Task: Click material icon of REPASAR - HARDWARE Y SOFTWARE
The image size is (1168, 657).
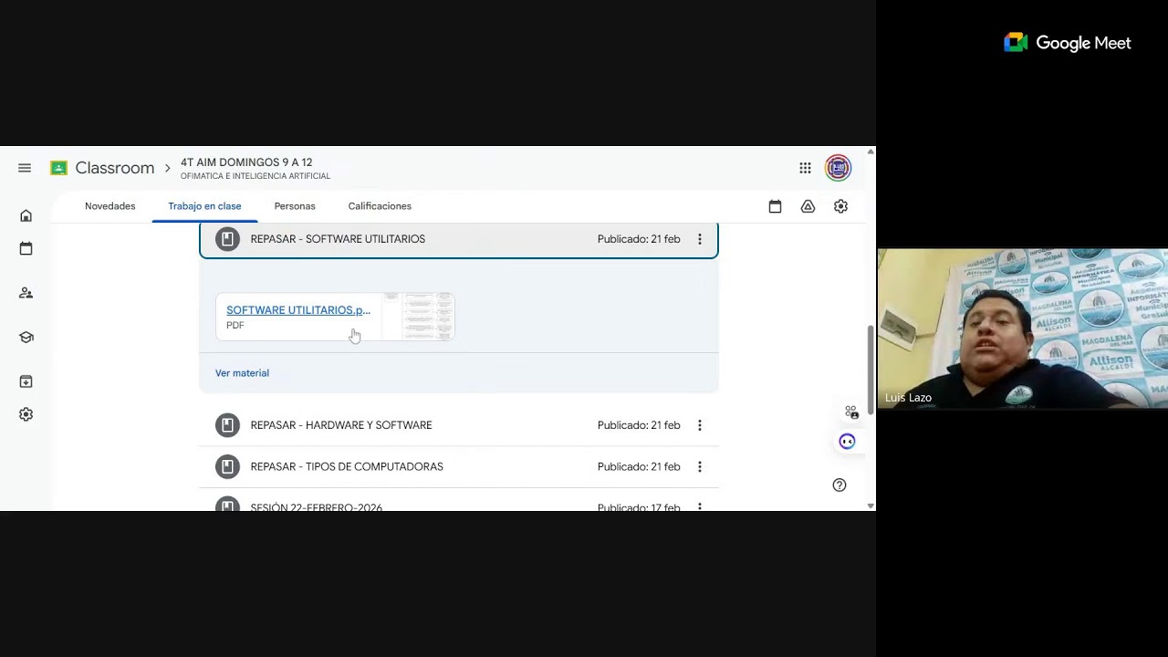Action: click(227, 425)
